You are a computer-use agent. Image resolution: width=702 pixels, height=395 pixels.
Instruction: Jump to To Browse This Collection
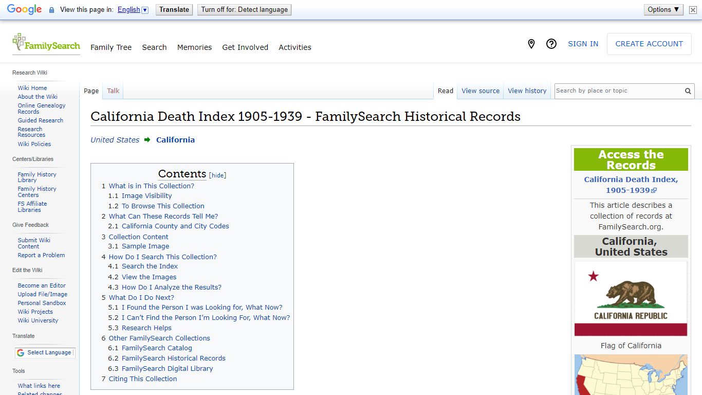coord(163,206)
